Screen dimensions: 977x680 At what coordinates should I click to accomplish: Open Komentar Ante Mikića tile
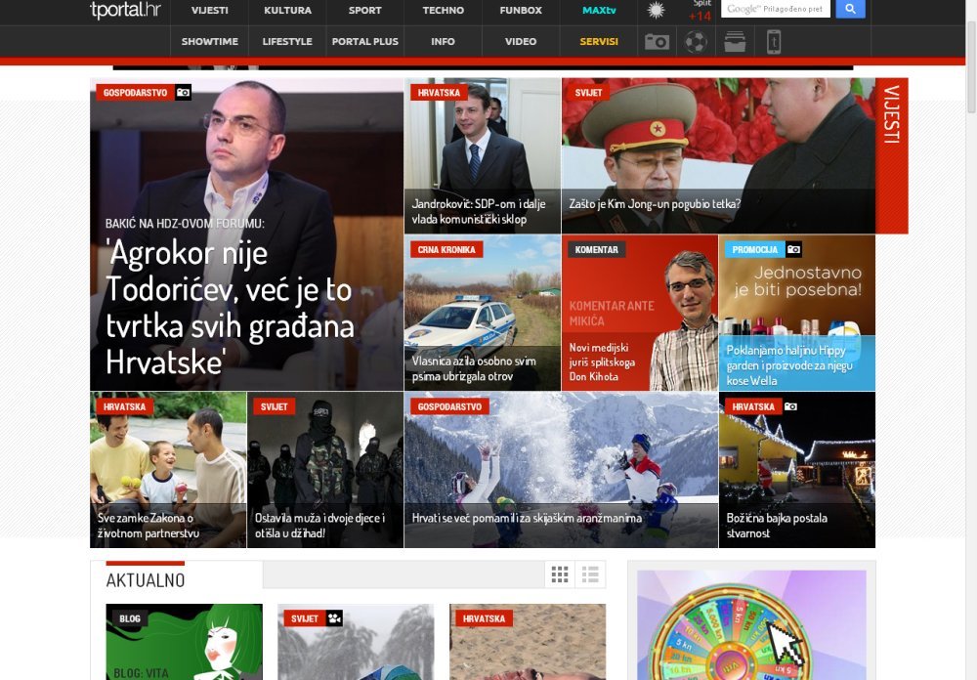(x=640, y=313)
